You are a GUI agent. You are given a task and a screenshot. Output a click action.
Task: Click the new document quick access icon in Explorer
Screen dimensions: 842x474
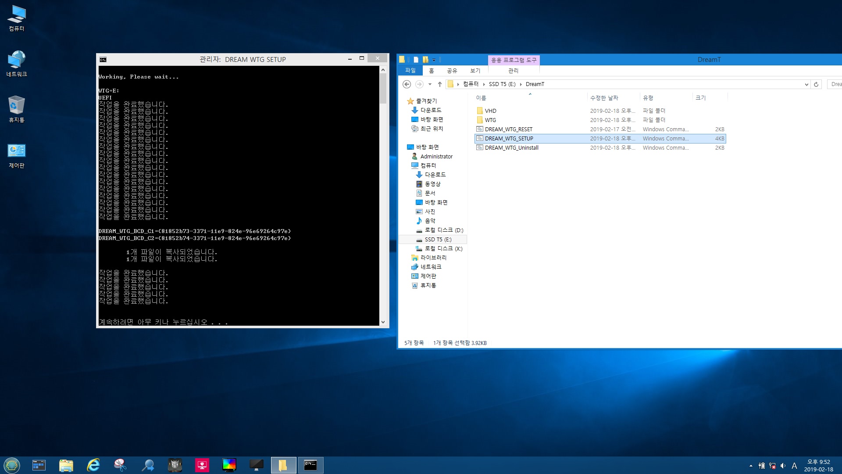click(416, 60)
